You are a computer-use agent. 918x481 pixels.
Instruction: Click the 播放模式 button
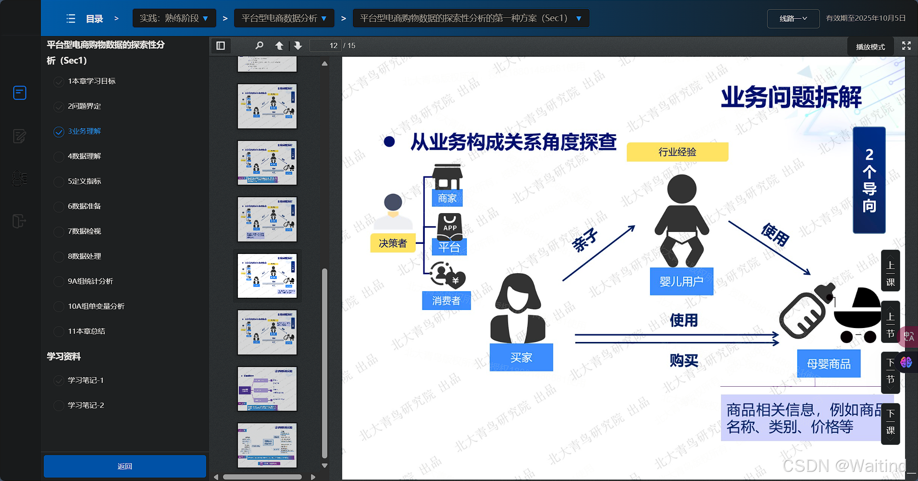click(870, 47)
